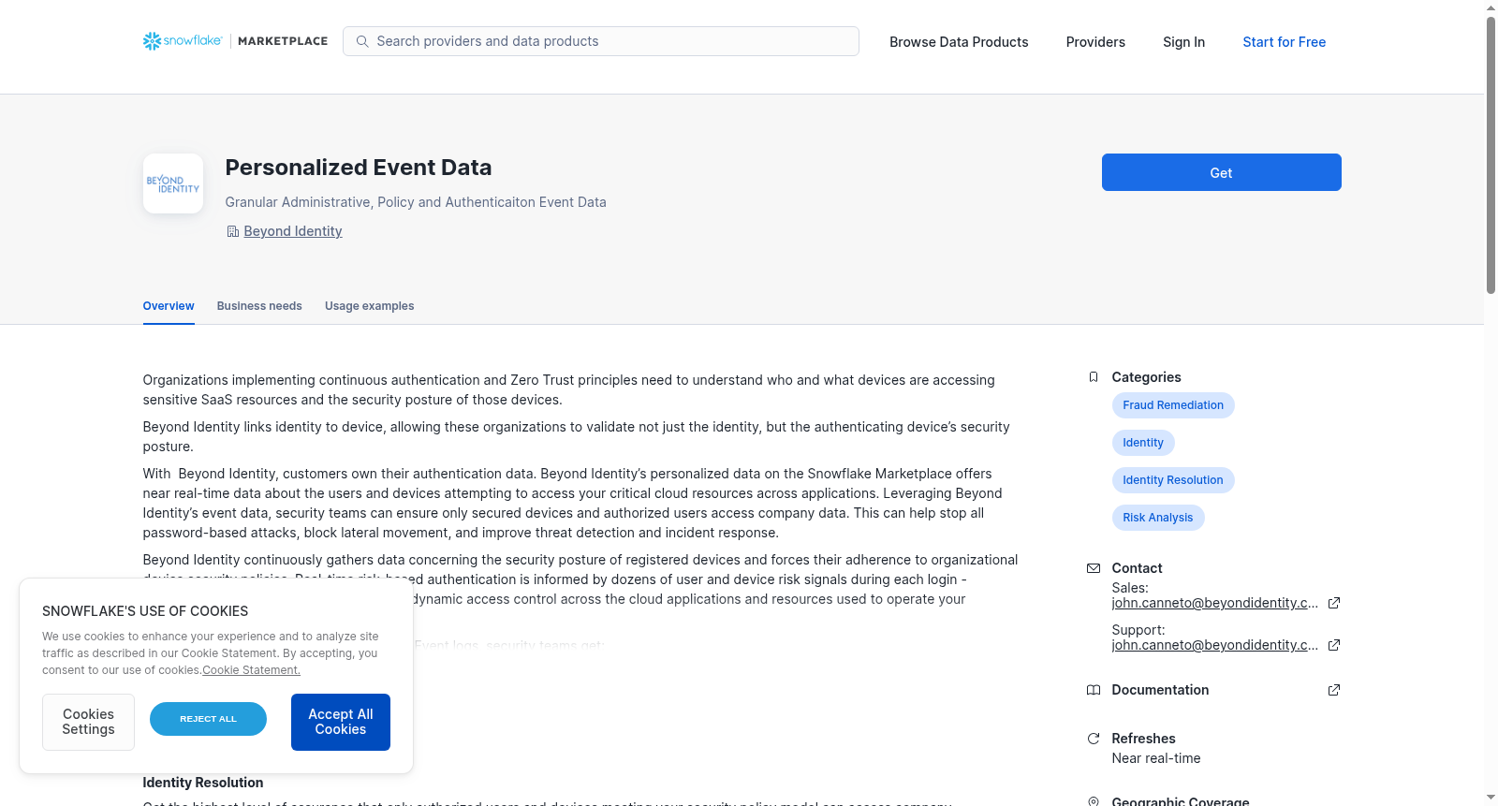
Task: Click the search magnifier icon
Action: click(x=362, y=41)
